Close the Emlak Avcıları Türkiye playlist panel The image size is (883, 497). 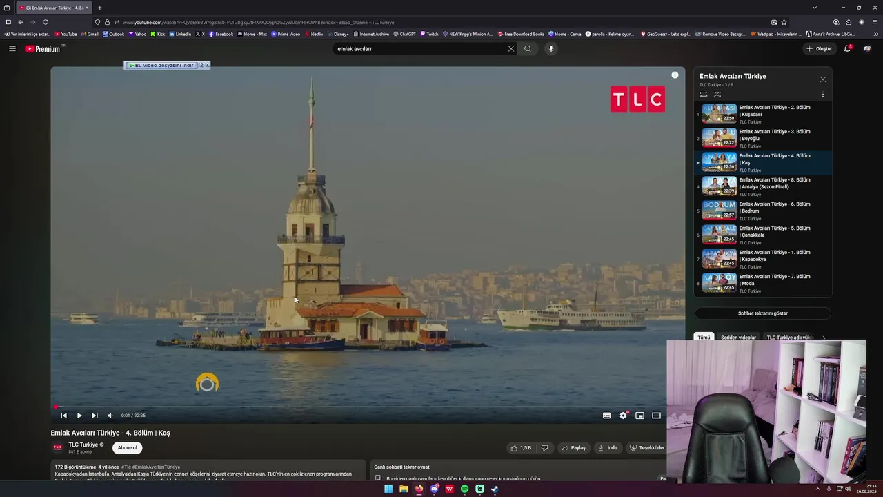822,79
